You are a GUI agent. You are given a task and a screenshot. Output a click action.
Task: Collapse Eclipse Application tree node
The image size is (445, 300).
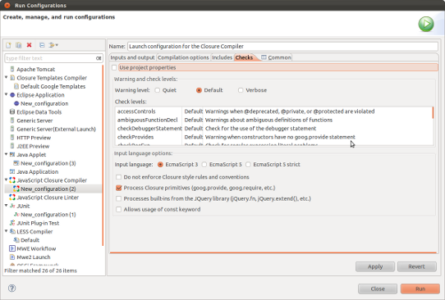point(7,94)
